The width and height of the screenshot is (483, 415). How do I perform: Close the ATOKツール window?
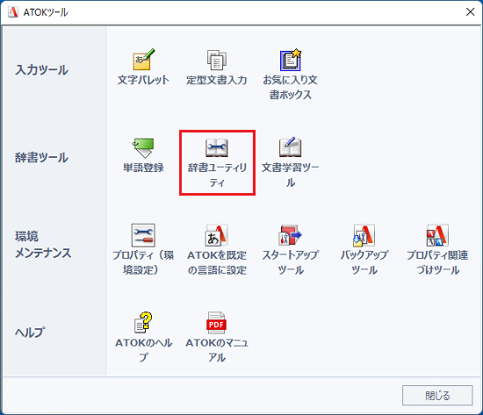point(470,12)
